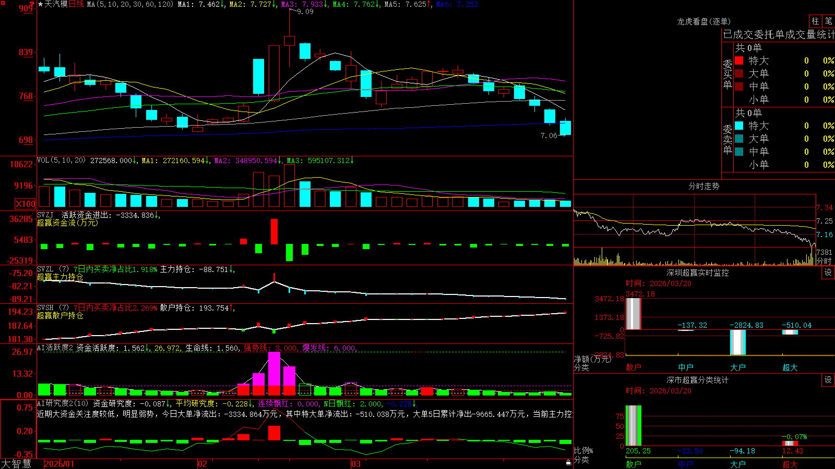
Task: Click the 散户 net amount bar 3472.18
Action: (634, 314)
